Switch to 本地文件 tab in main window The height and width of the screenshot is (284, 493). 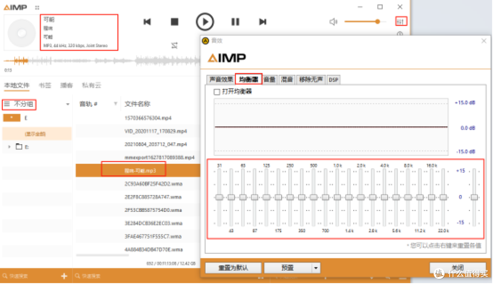[17, 85]
